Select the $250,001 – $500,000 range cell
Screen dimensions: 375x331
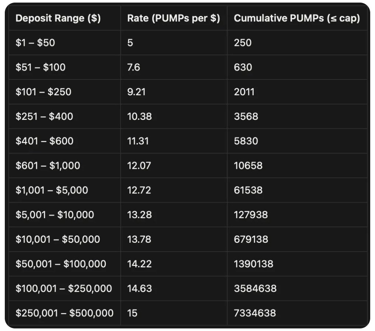tap(65, 313)
